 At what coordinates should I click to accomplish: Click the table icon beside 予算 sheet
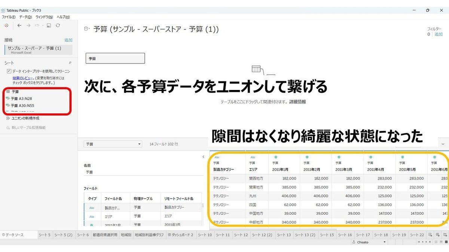click(x=8, y=91)
